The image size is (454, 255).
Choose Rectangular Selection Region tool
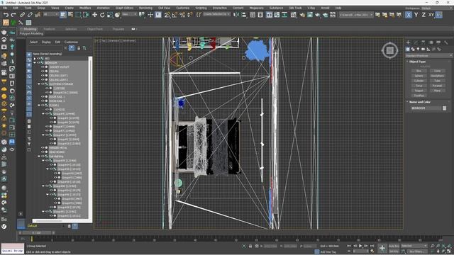[x=78, y=14]
